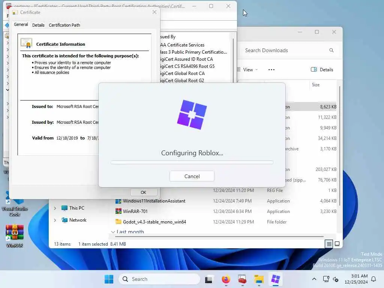
Task: Open the network status tray icon
Action: point(326,279)
